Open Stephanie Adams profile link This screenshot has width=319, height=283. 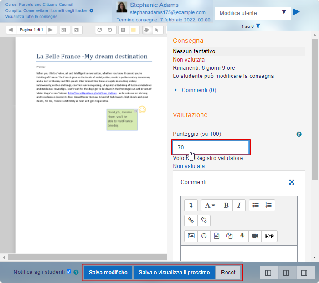(x=154, y=5)
